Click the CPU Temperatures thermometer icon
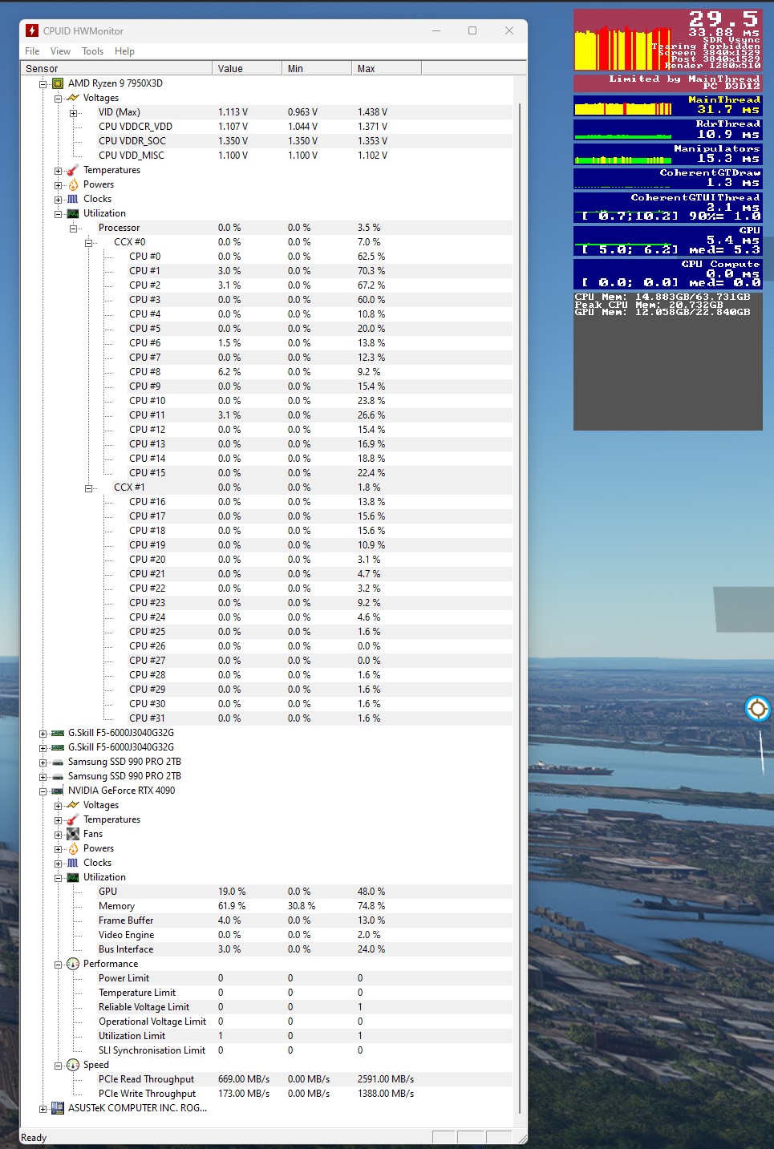Screen dimensions: 774x1149 [73, 170]
